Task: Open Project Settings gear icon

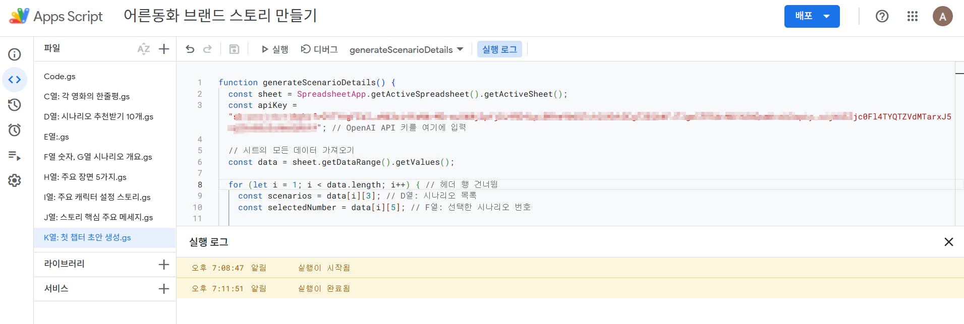Action: (x=15, y=180)
